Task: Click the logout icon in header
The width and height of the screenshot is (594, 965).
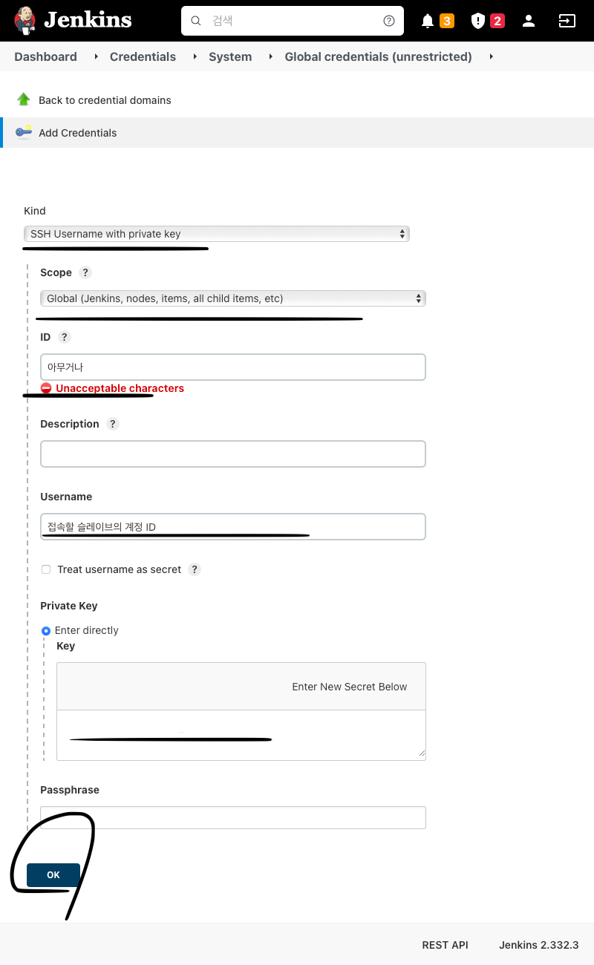Action: click(x=567, y=21)
